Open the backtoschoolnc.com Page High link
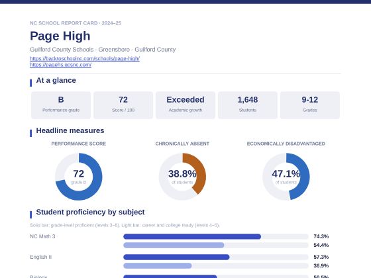 (x=85, y=58)
